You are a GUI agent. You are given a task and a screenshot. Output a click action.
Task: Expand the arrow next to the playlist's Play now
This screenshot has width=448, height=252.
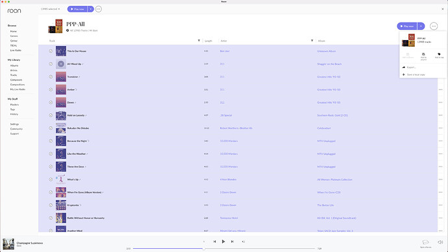[x=421, y=26]
